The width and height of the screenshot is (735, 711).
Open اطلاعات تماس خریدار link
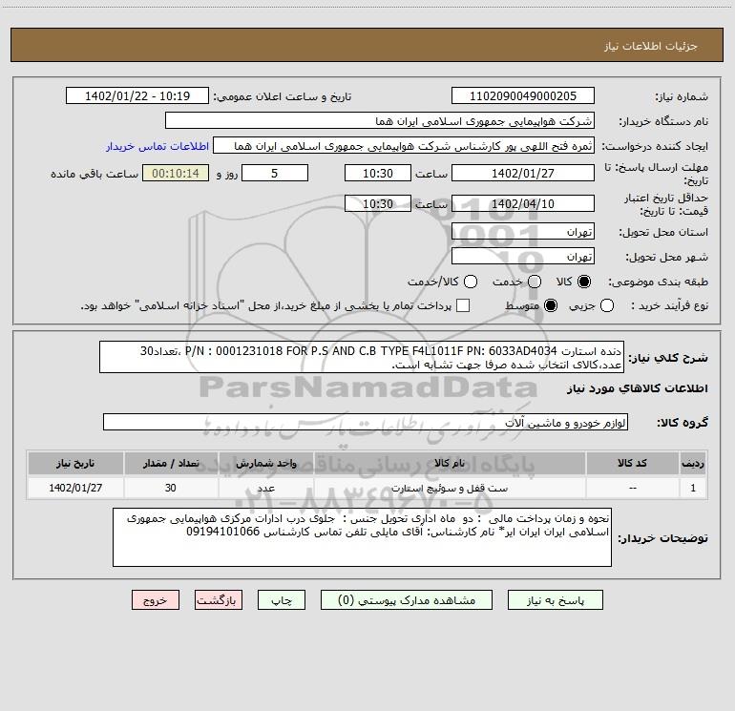tap(157, 146)
